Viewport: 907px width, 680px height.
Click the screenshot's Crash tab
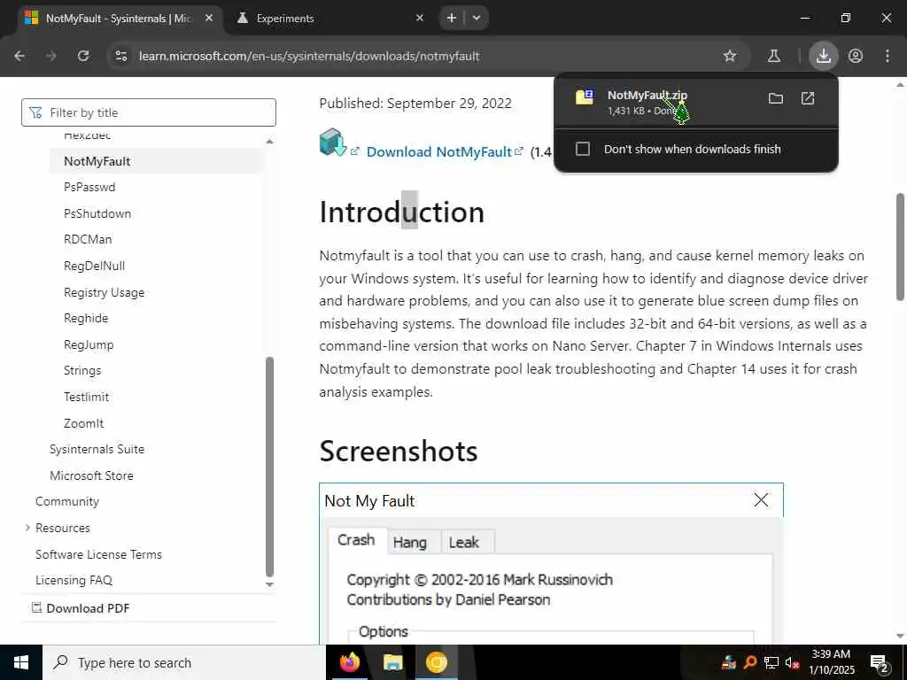pos(356,540)
